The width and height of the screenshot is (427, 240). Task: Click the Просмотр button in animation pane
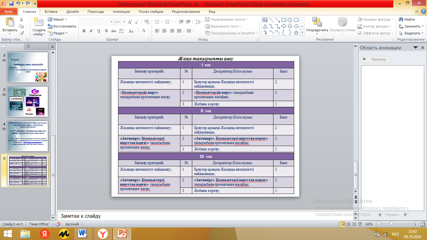click(x=376, y=59)
